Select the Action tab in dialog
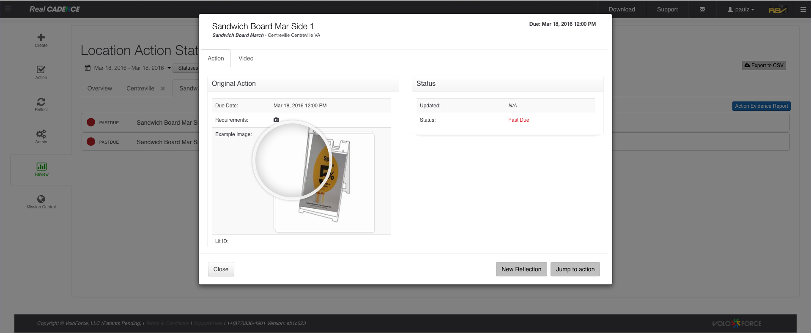 click(216, 59)
